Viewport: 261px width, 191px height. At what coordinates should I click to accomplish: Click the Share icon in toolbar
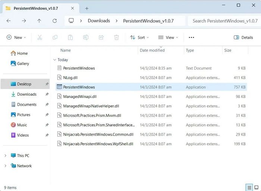pyautogui.click(x=101, y=37)
